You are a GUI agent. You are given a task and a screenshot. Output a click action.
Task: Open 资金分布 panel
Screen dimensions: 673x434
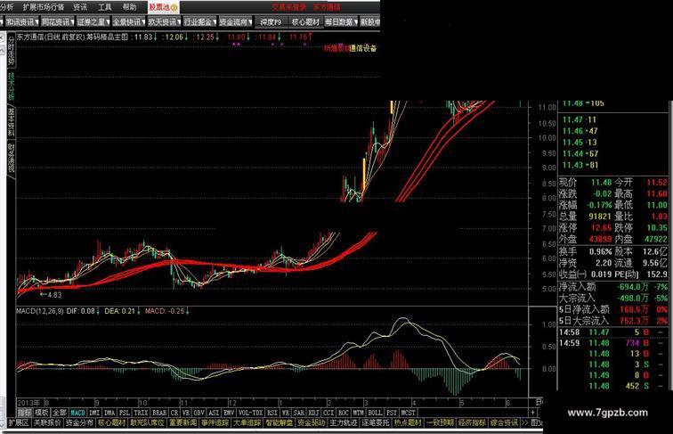(79, 422)
